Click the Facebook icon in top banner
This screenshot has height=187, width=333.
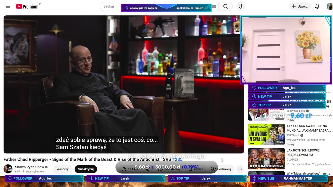pos(127,8)
